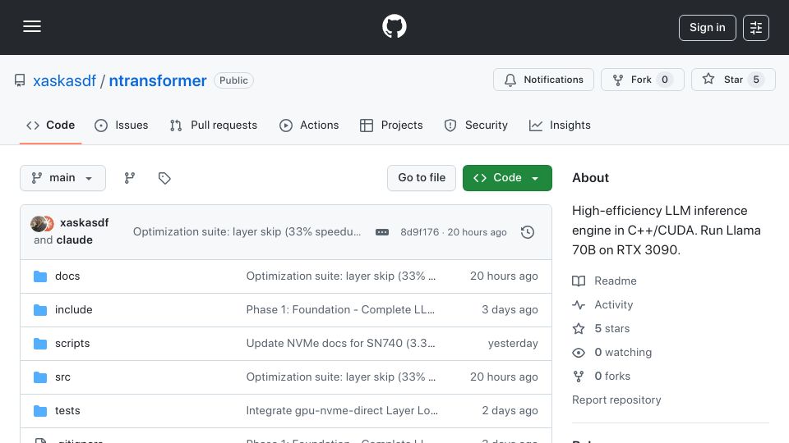Click the Star count badge 5
Image resolution: width=789 pixels, height=443 pixels.
(756, 80)
